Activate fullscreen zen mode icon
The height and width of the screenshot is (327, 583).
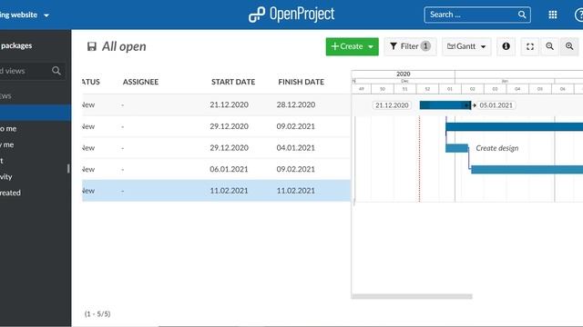(x=530, y=46)
